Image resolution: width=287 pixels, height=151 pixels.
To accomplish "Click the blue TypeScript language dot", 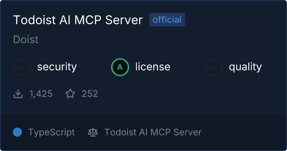I will click(x=17, y=132).
